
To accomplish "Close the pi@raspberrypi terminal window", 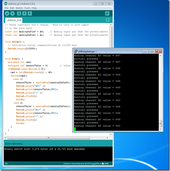I will [158, 51].
